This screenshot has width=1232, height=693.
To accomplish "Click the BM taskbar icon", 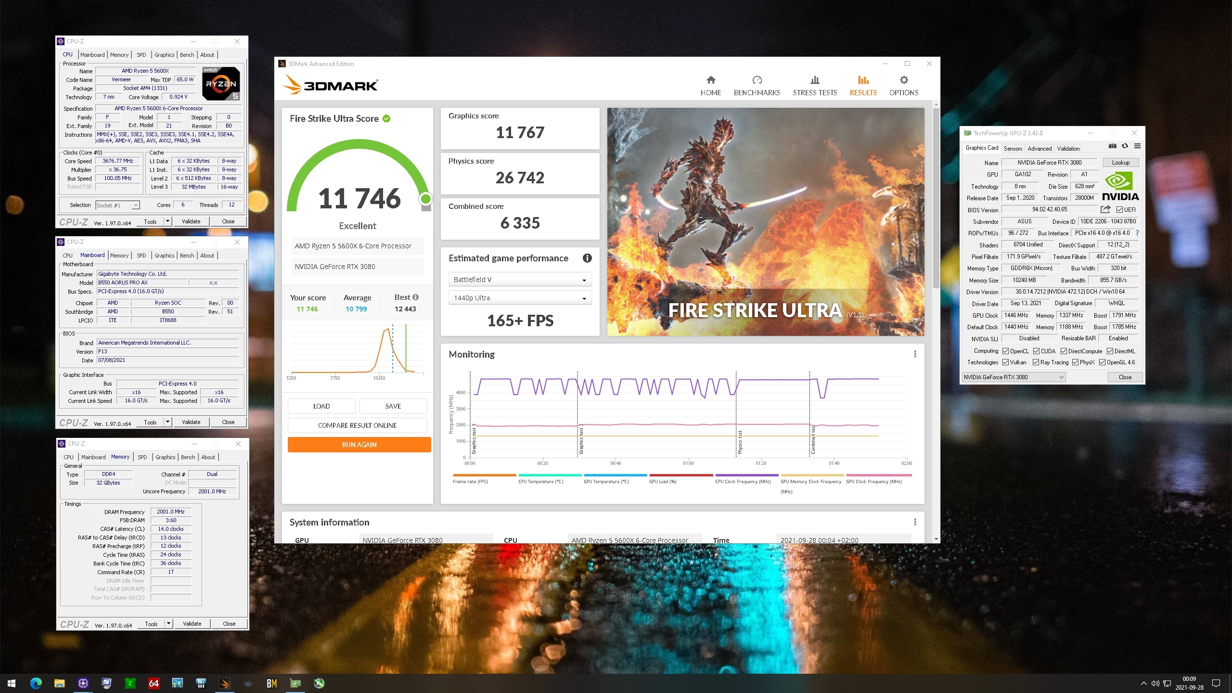I will pyautogui.click(x=271, y=683).
